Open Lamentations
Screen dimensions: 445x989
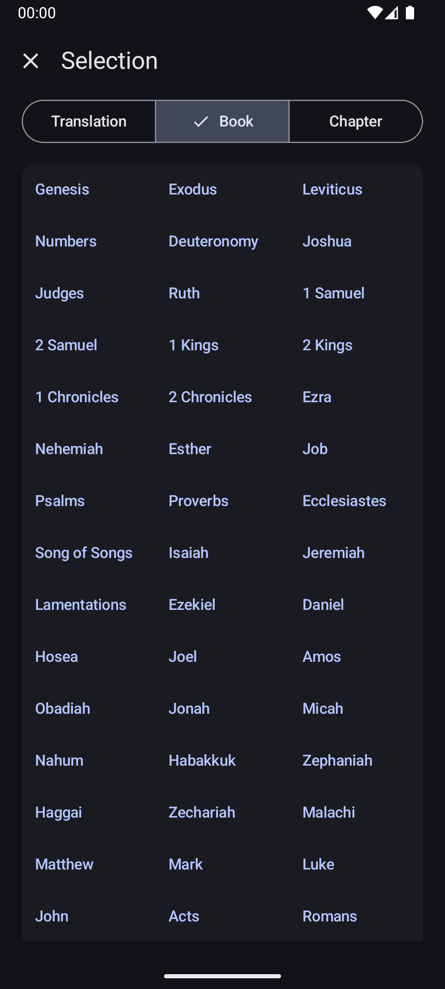pos(81,605)
